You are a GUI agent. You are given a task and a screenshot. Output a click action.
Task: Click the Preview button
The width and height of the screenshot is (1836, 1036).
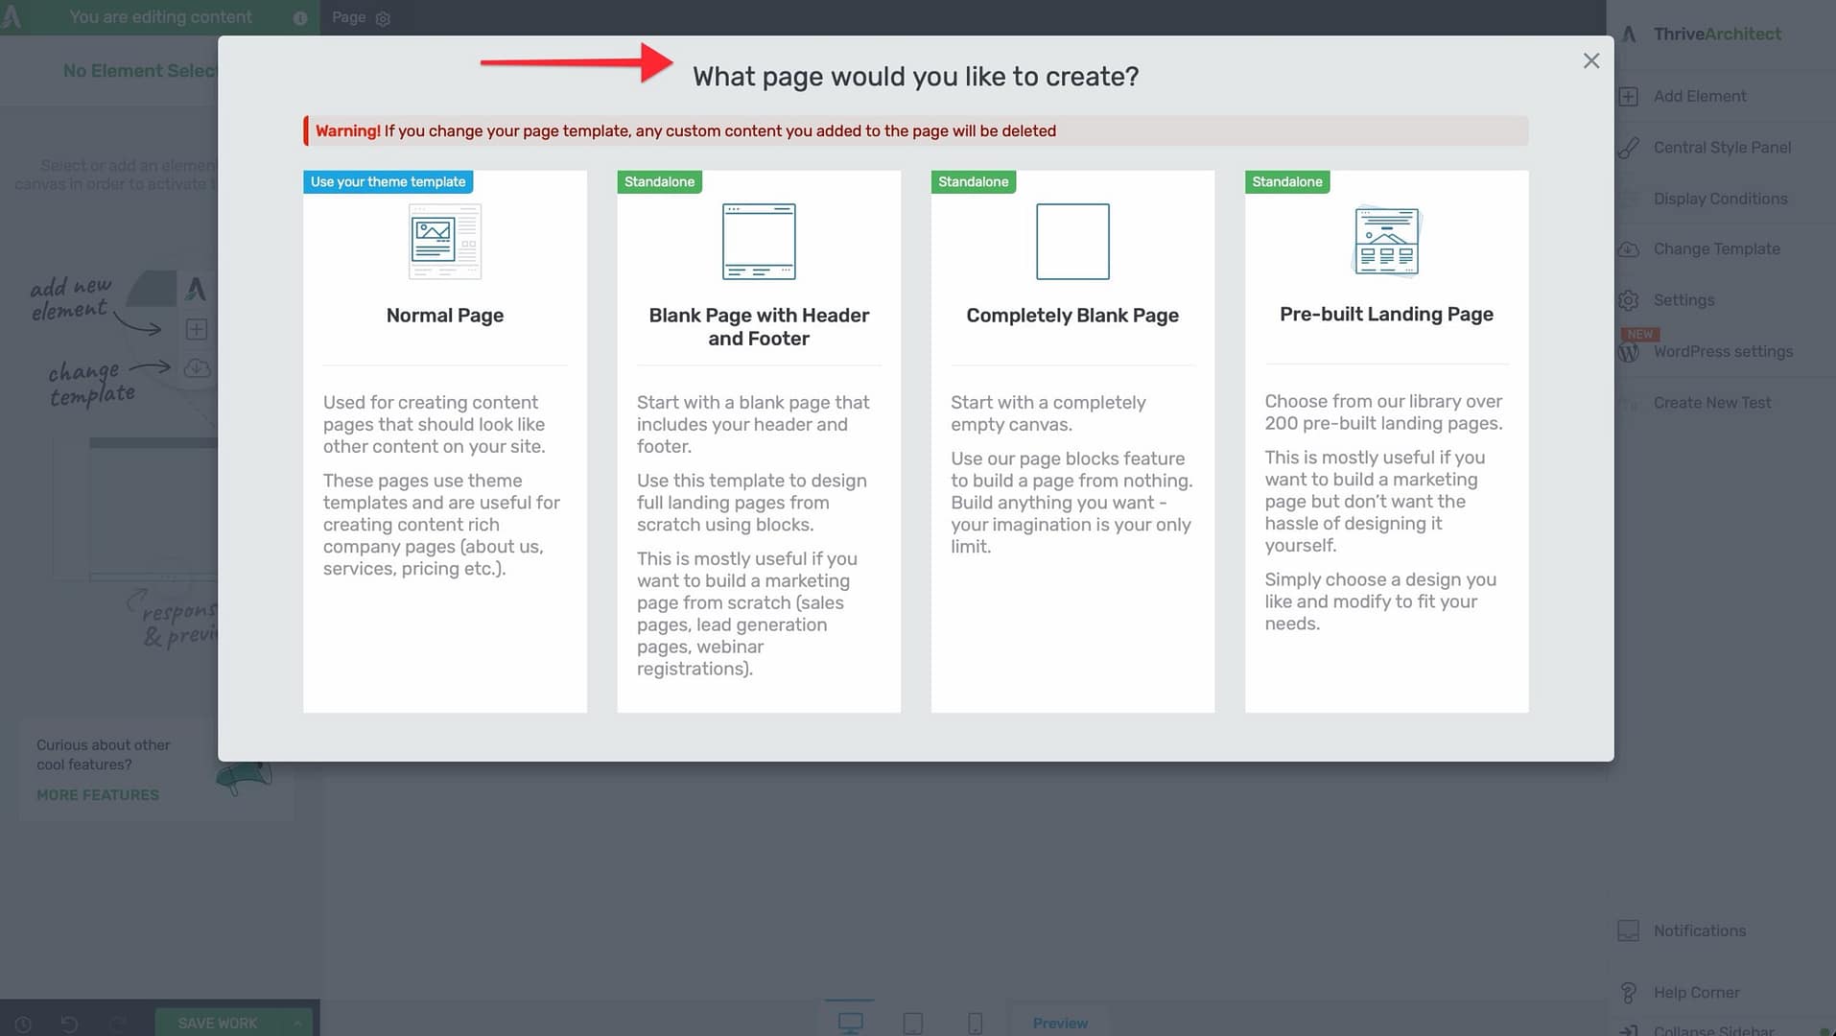[1059, 1024]
